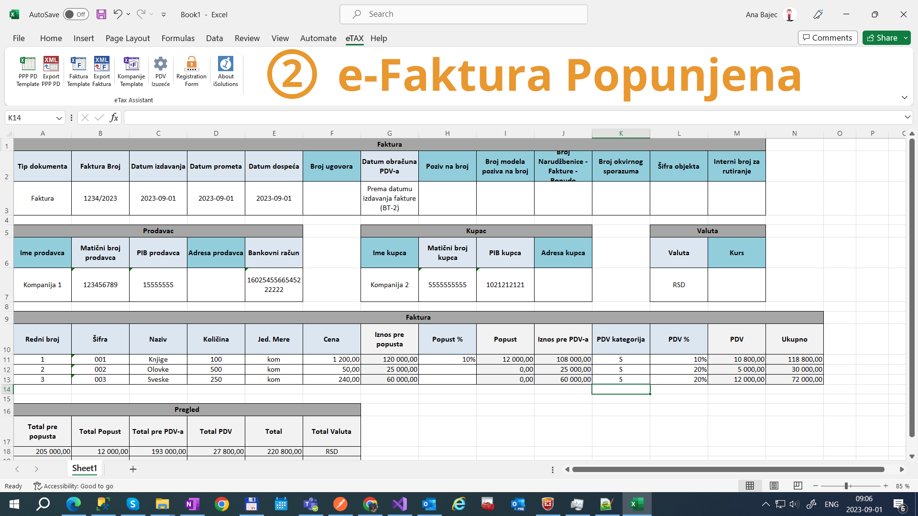Expand the Name Box dropdown
This screenshot has width=918, height=516.
59,118
